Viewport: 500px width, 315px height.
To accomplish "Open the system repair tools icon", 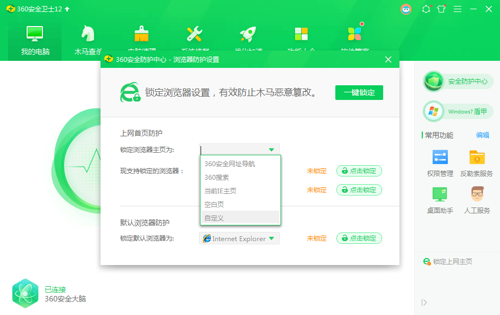I will click(195, 34).
